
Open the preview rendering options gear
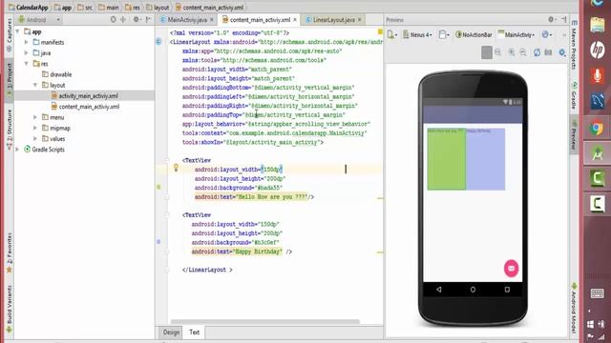tap(562, 52)
